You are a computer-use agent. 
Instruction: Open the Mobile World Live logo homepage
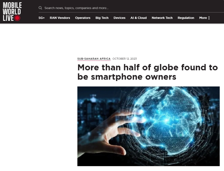coord(12,11)
